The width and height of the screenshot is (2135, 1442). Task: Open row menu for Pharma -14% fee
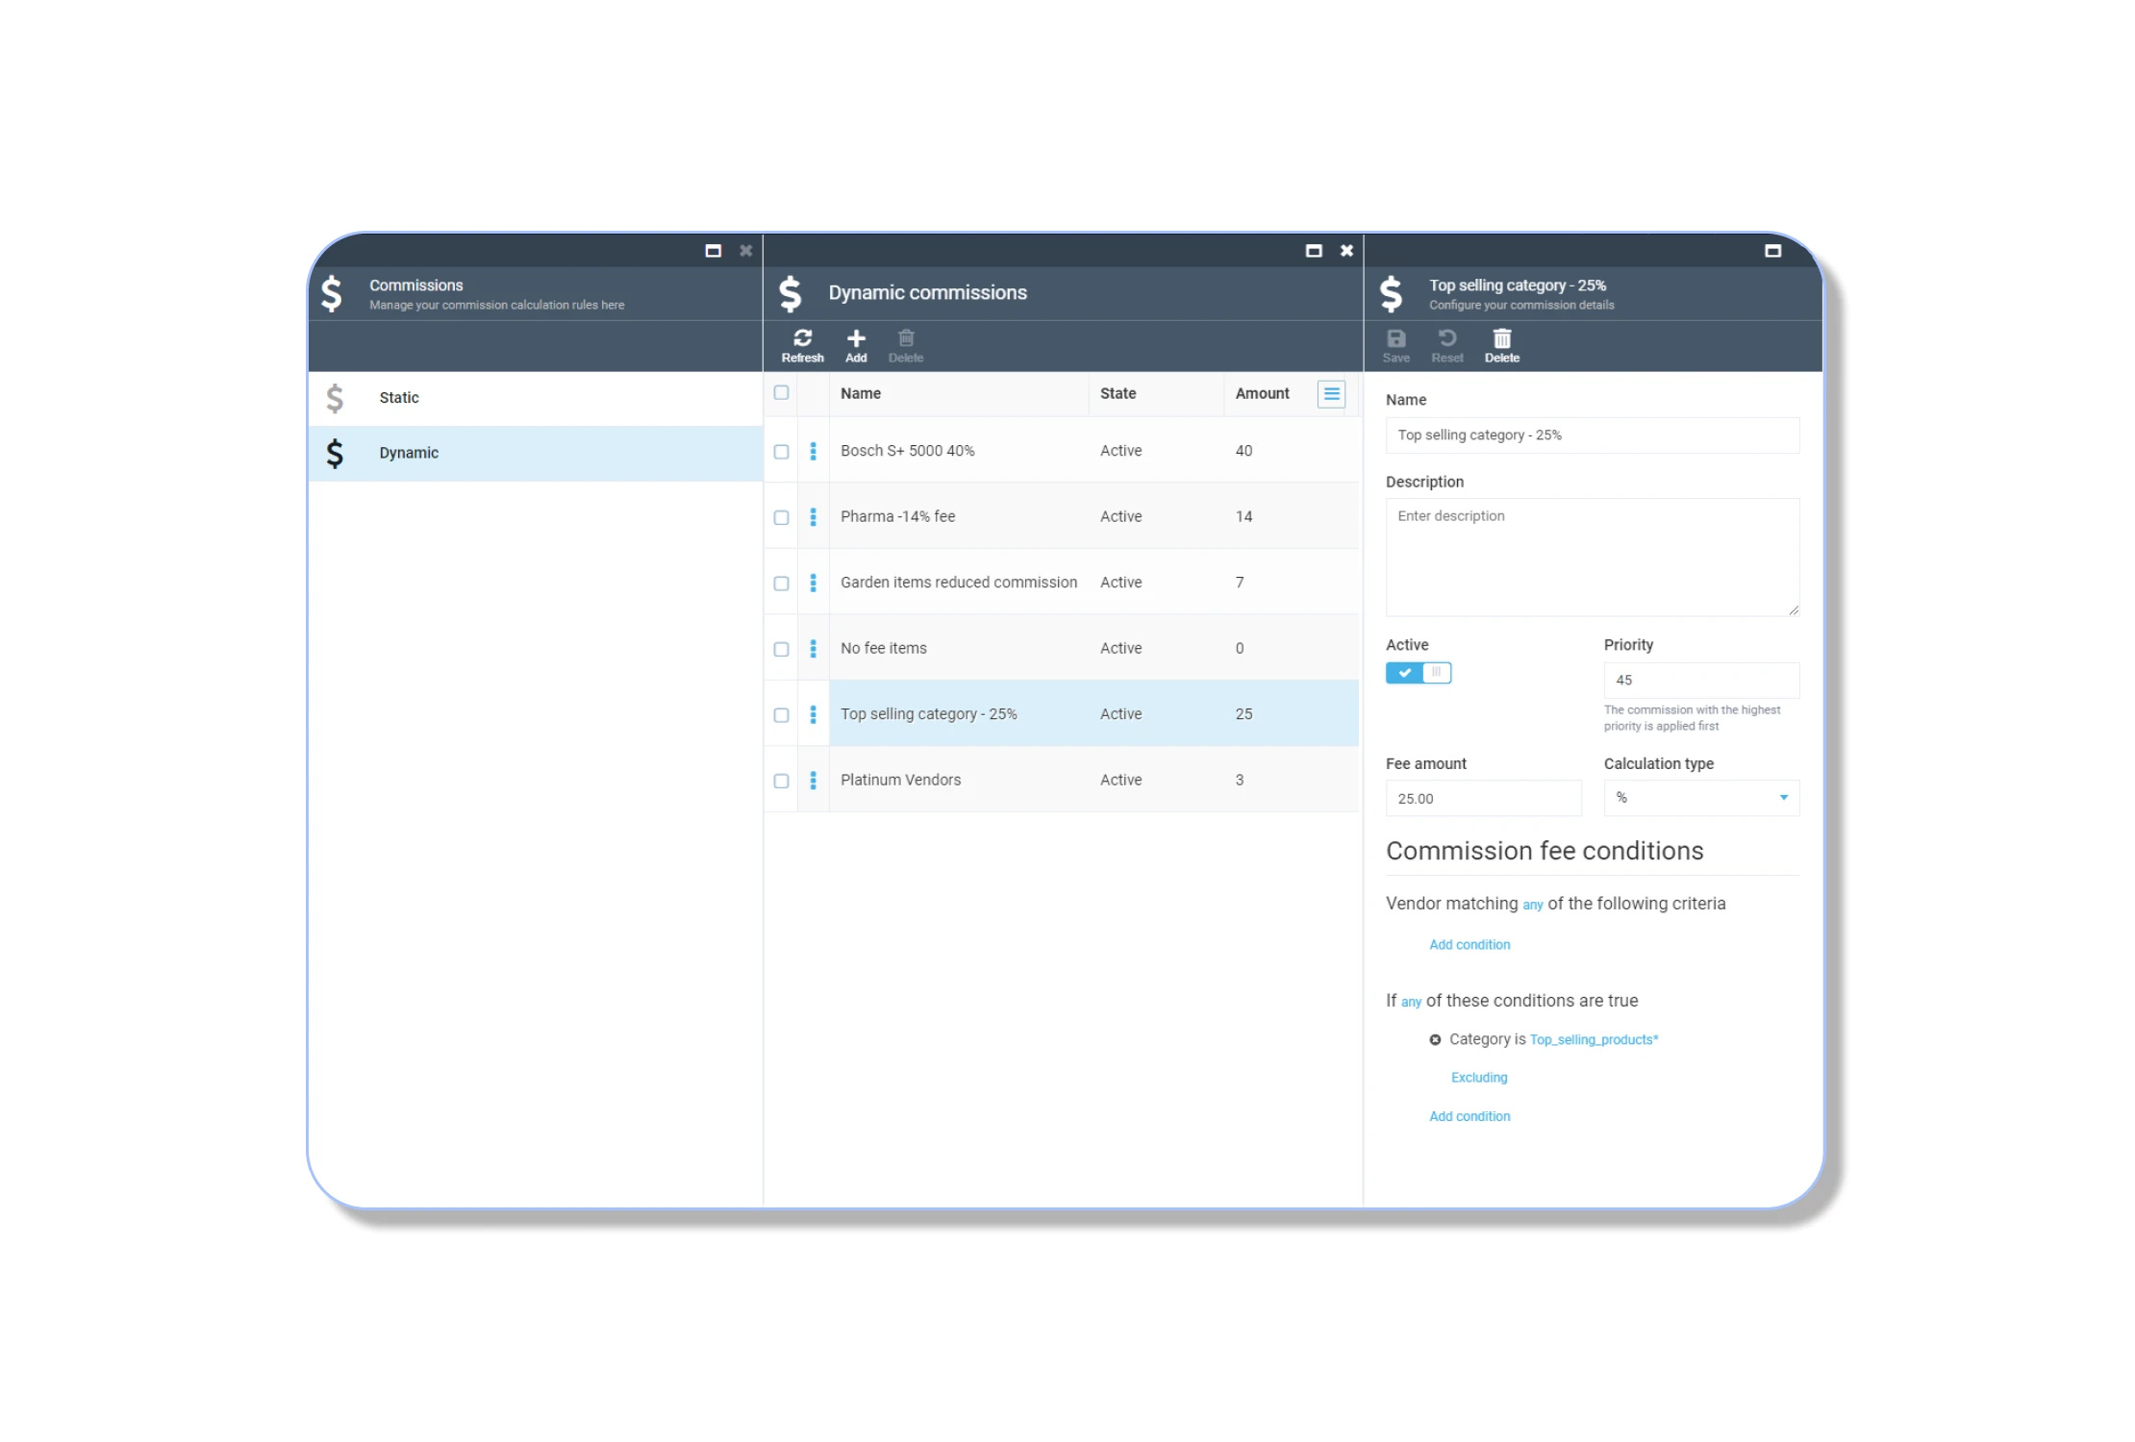[814, 517]
